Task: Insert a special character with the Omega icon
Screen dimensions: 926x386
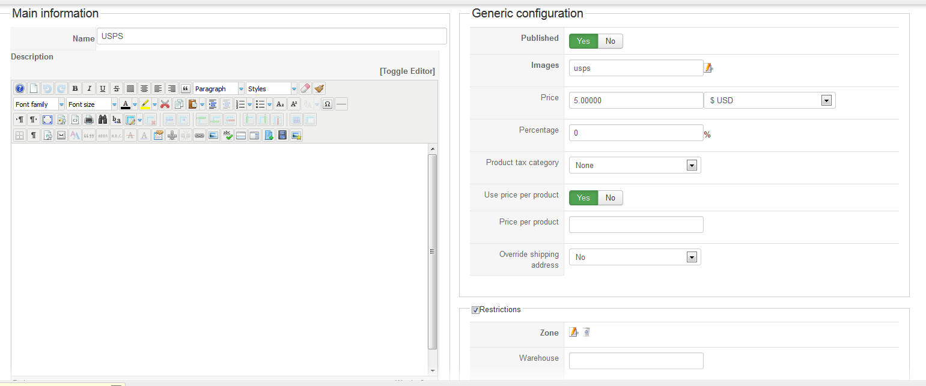Action: (x=327, y=104)
